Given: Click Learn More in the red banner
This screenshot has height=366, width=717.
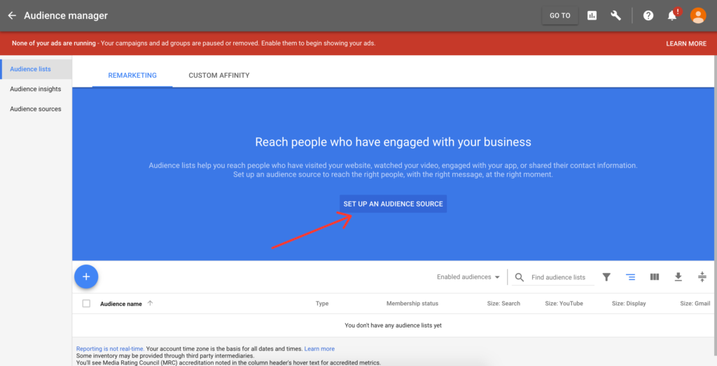Looking at the screenshot, I should [x=685, y=43].
